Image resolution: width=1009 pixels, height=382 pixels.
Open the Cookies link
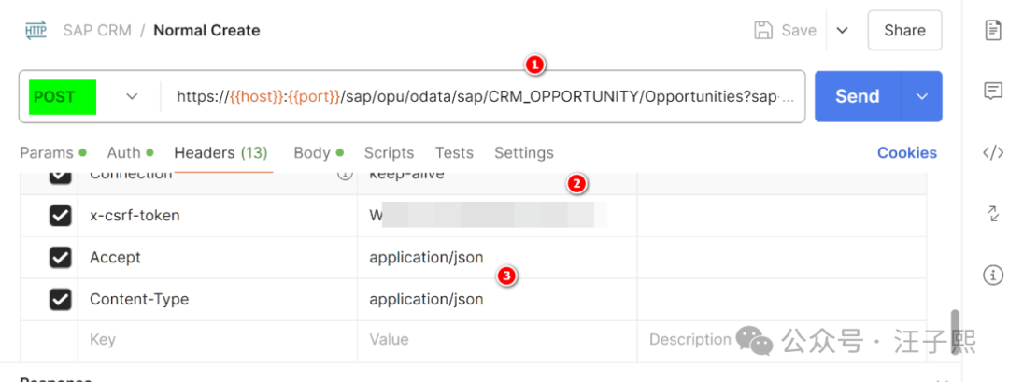click(x=906, y=152)
